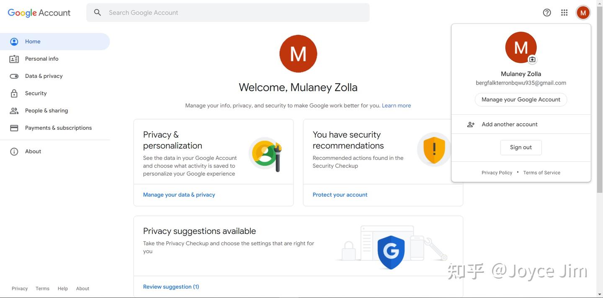This screenshot has height=298, width=603.
Task: Click the About info icon in sidebar
Action: point(14,152)
